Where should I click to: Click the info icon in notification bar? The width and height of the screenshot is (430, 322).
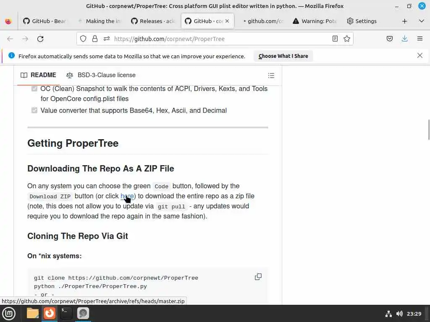click(x=11, y=56)
